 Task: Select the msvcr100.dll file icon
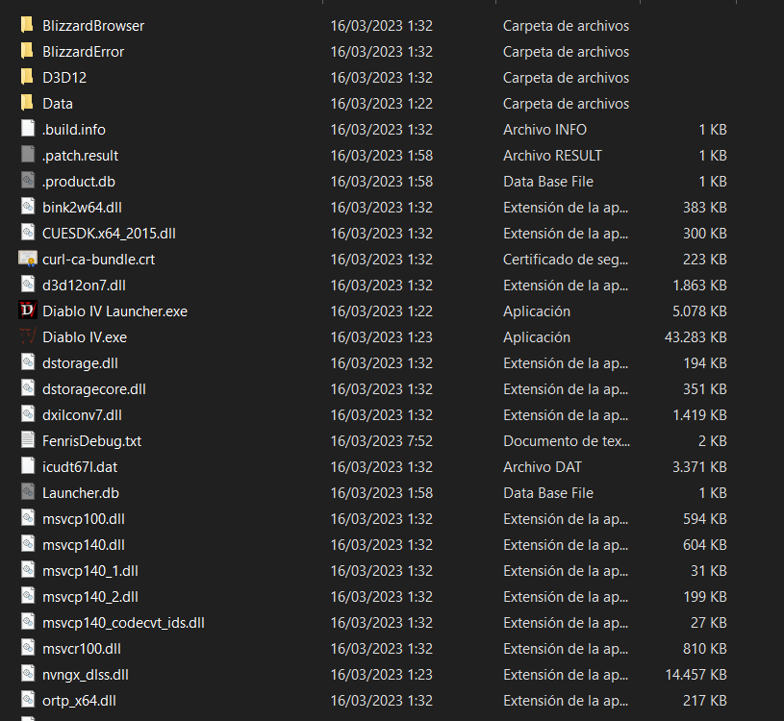28,648
